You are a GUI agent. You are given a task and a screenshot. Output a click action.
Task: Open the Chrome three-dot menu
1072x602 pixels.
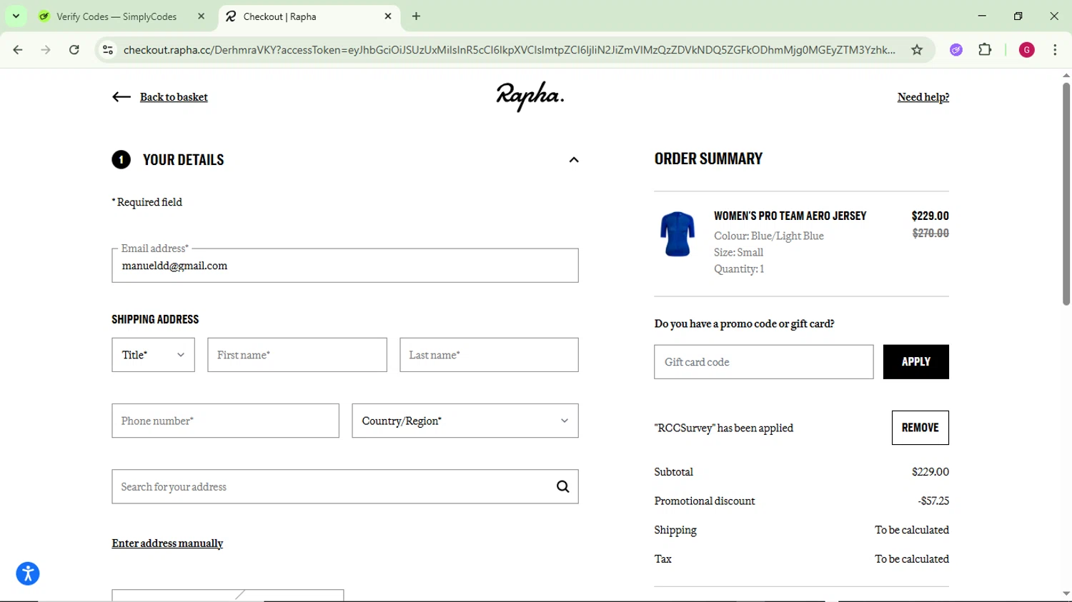coord(1055,50)
